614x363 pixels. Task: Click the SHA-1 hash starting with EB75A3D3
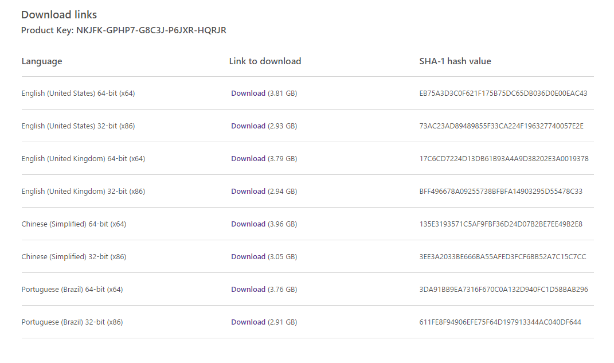pyautogui.click(x=503, y=93)
